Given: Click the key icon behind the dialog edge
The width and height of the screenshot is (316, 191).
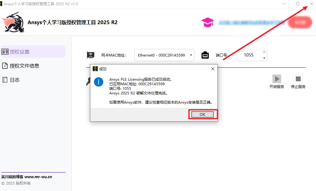Looking at the screenshot, I should click(88, 81).
